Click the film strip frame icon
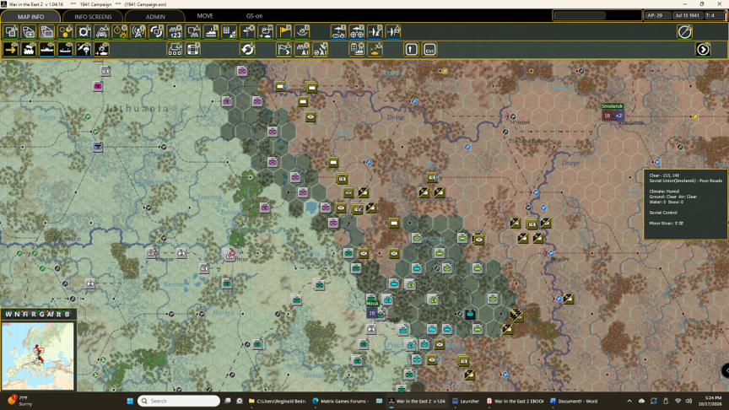Image resolution: width=729 pixels, height=410 pixels. 193,49
